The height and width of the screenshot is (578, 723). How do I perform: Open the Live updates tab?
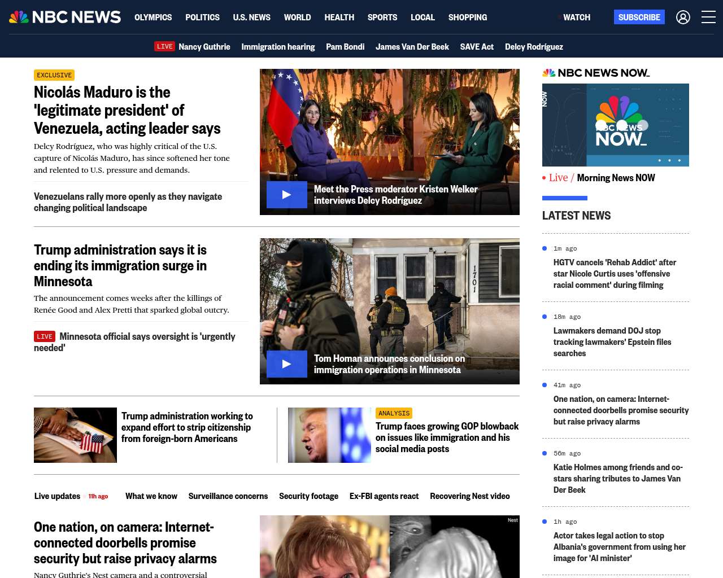(x=57, y=496)
